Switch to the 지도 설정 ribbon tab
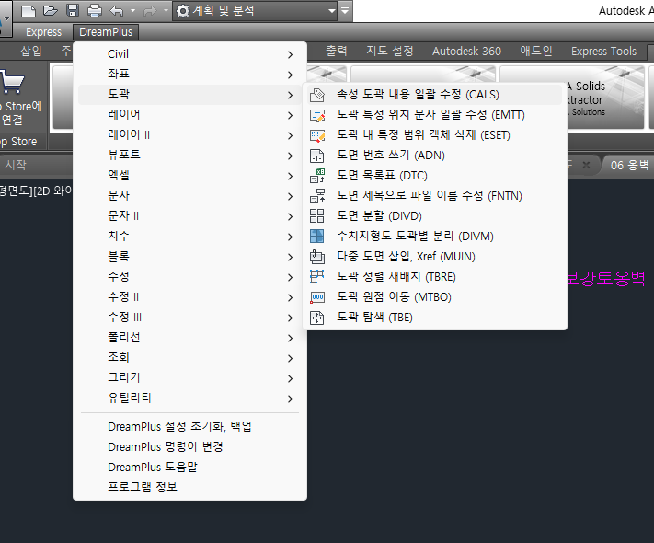 tap(390, 51)
